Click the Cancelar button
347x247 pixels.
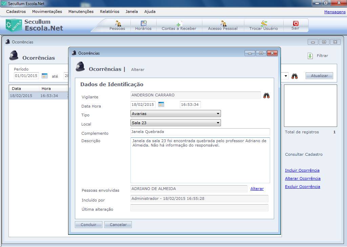118,225
